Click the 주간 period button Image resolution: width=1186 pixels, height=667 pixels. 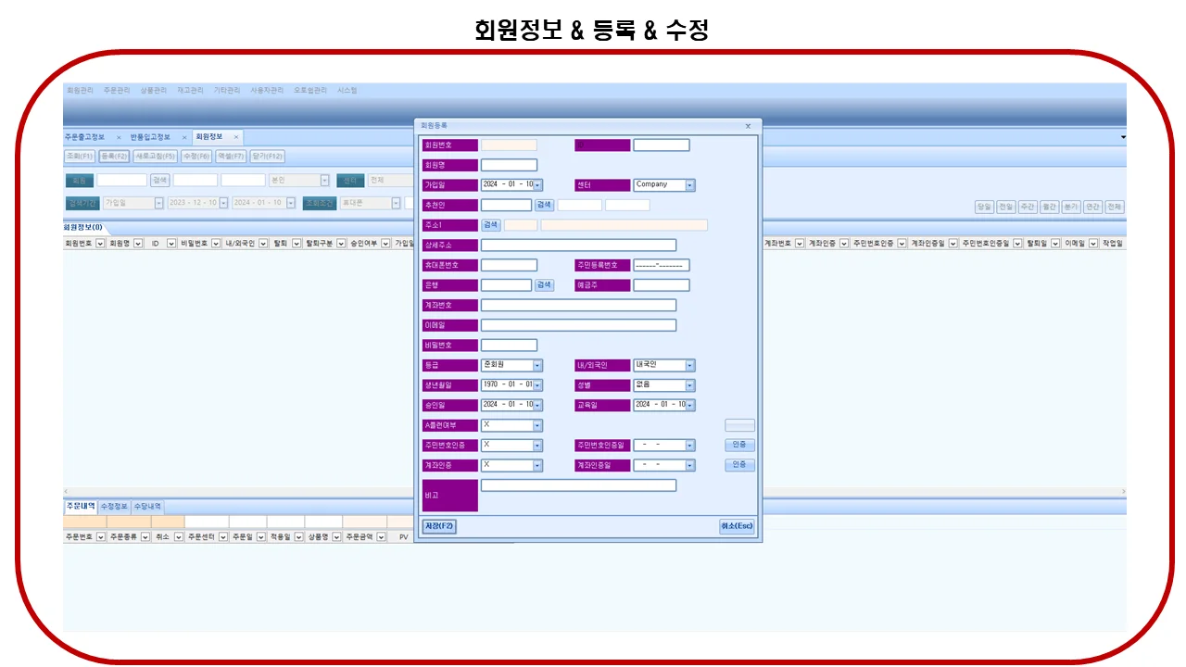[1028, 208]
